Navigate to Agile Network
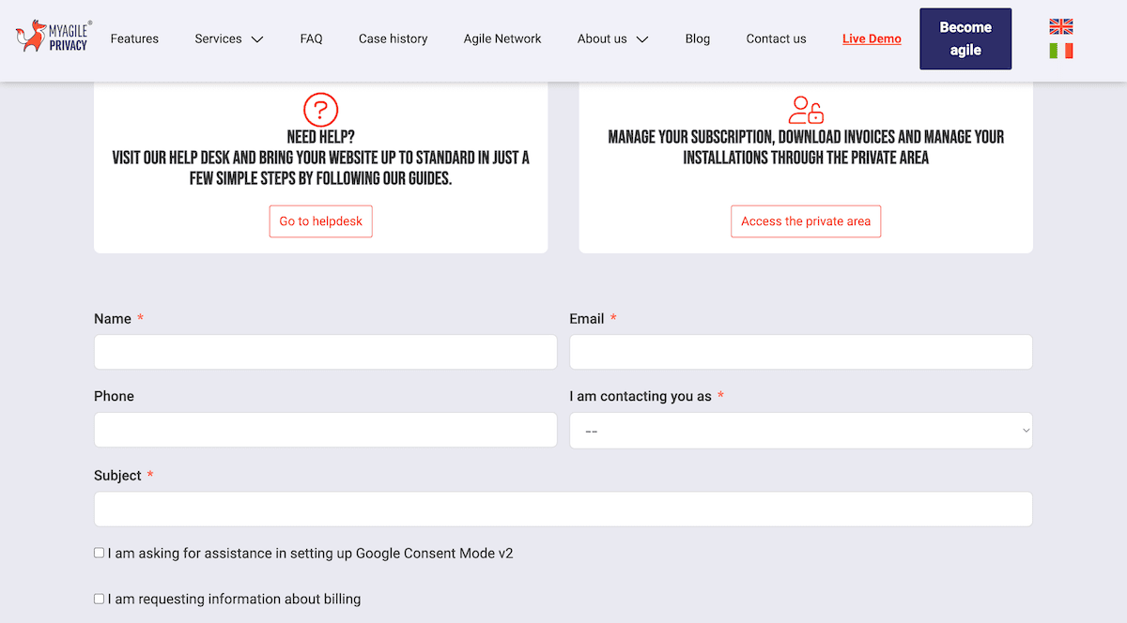The image size is (1127, 623). [x=502, y=38]
